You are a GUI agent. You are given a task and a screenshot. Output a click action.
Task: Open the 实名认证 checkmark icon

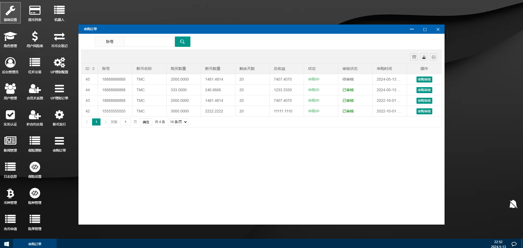[10, 117]
